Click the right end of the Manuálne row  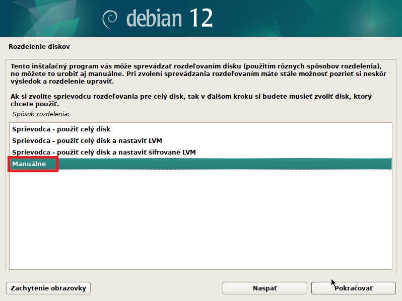click(373, 164)
